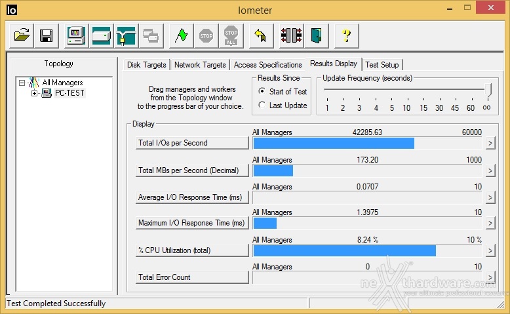Open test configuration file icon
The image size is (510, 314).
tap(22, 36)
